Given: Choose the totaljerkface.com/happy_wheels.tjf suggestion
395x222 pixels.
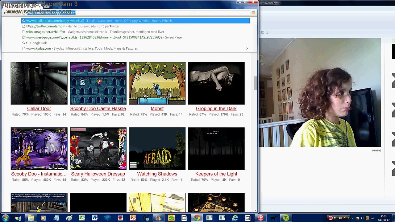Looking at the screenshot, I should click(x=135, y=21).
